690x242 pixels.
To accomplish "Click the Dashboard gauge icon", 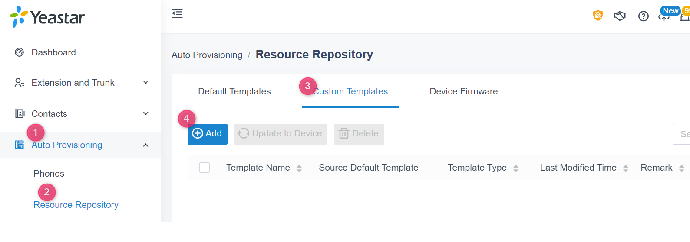I will coord(19,52).
